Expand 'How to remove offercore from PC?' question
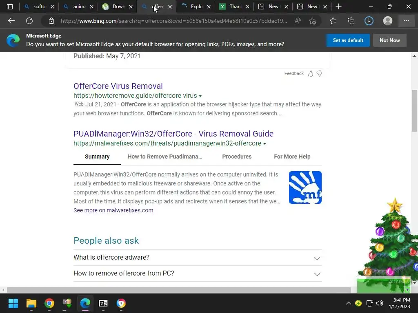 [x=198, y=273]
